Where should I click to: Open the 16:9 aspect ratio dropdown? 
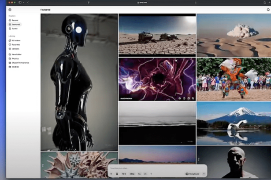[x=124, y=174]
